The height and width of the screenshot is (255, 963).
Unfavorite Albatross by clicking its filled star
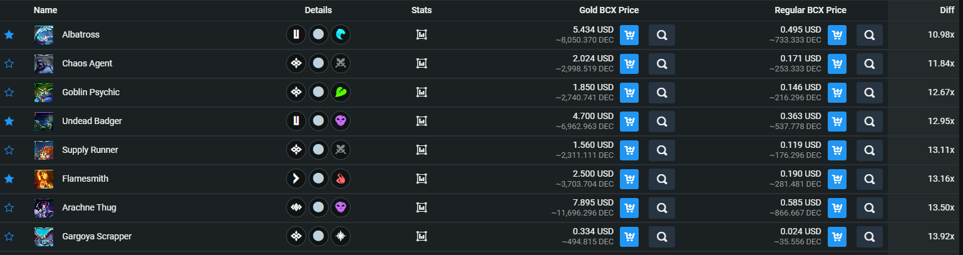pyautogui.click(x=9, y=34)
